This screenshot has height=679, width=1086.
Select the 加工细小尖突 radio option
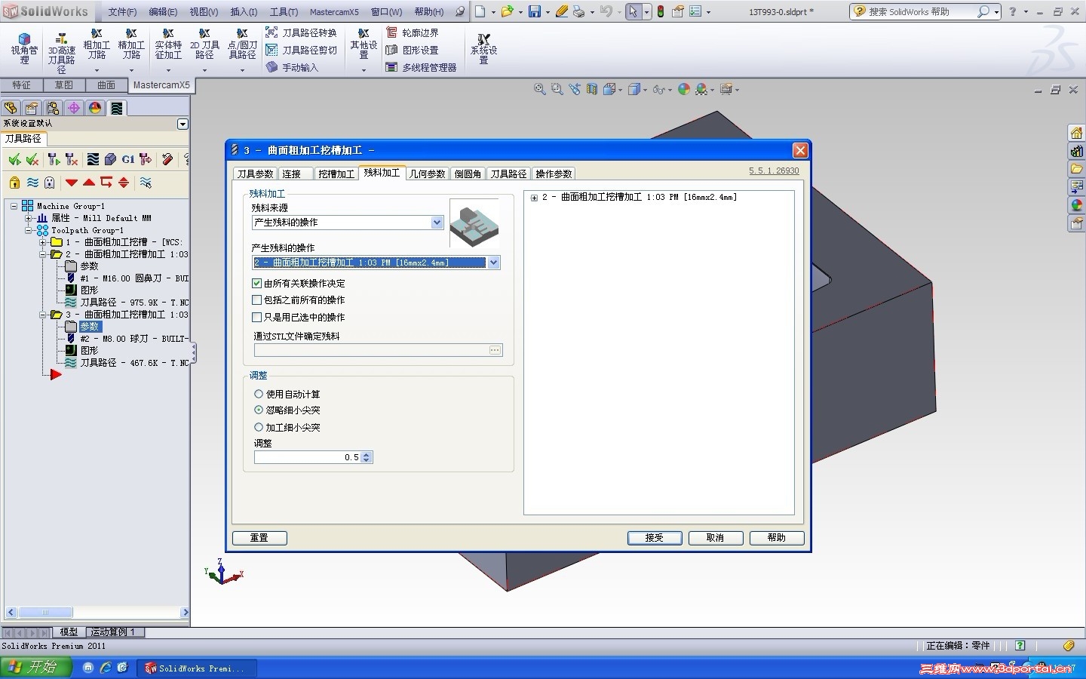point(259,427)
